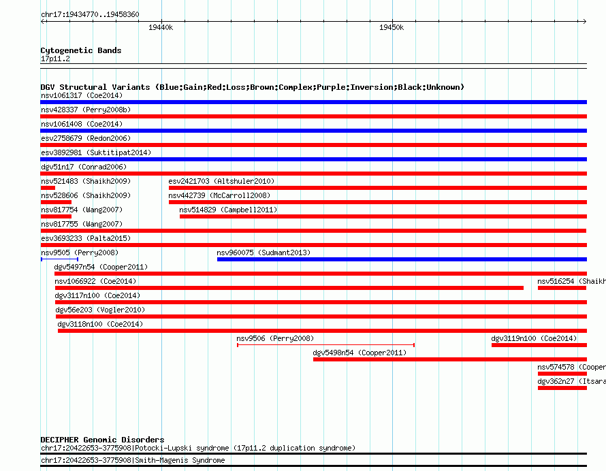This screenshot has height=471, width=606.
Task: Select the thin red nsv9506 feature line
Action: pos(325,345)
